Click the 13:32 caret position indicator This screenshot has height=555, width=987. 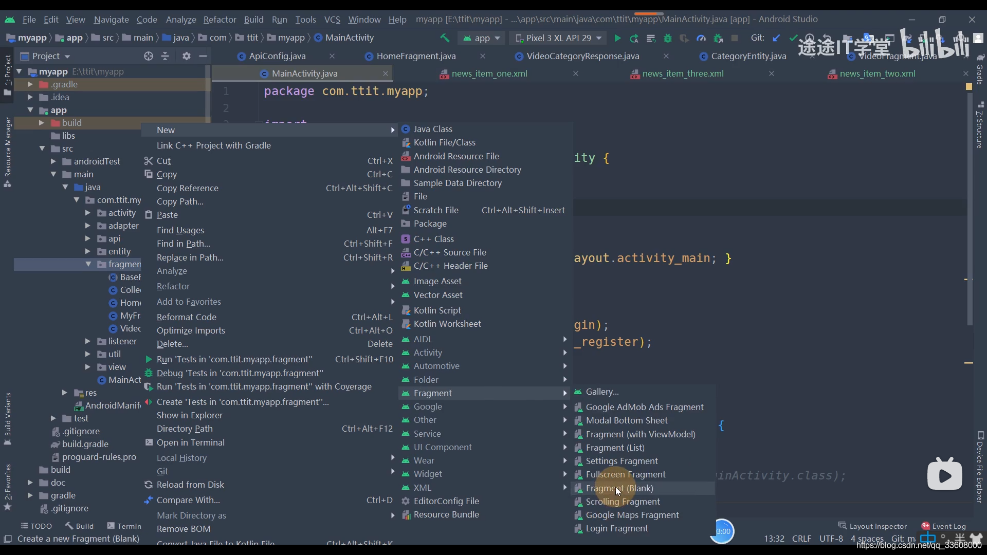(774, 539)
